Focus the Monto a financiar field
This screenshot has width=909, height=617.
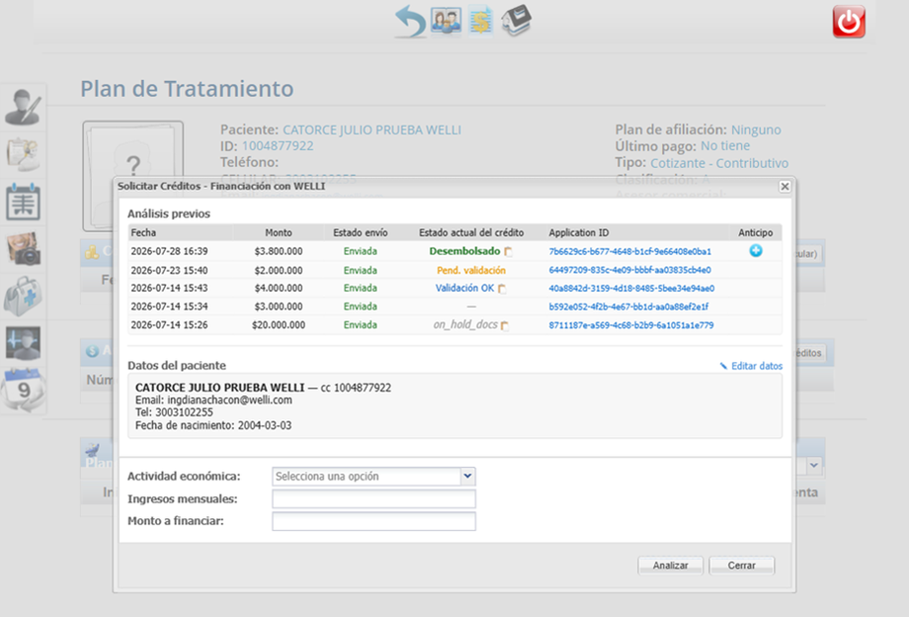click(x=373, y=521)
